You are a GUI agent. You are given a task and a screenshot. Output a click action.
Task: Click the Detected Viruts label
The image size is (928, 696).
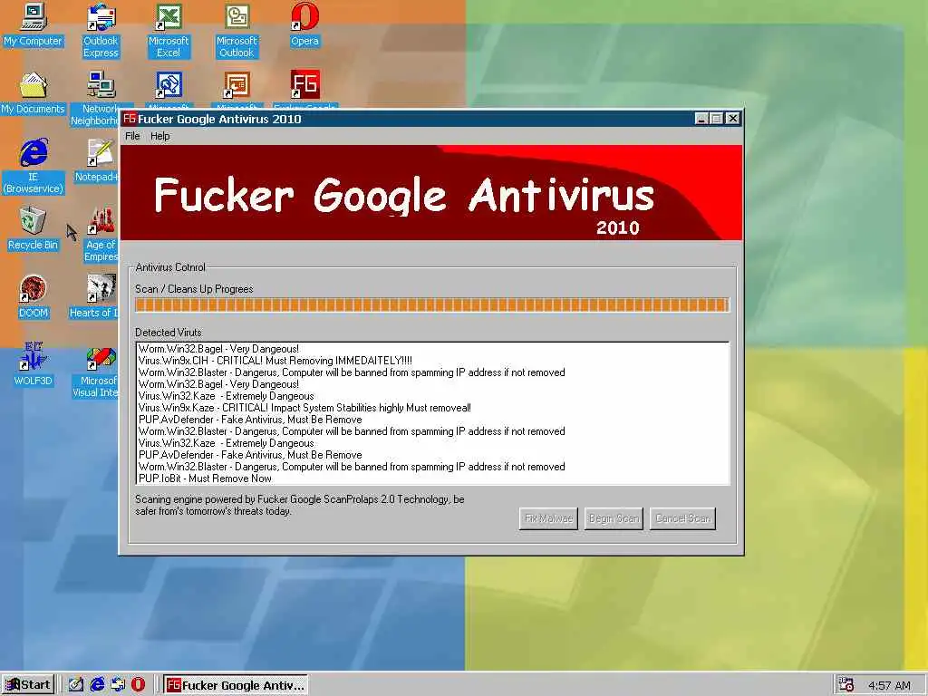168,332
